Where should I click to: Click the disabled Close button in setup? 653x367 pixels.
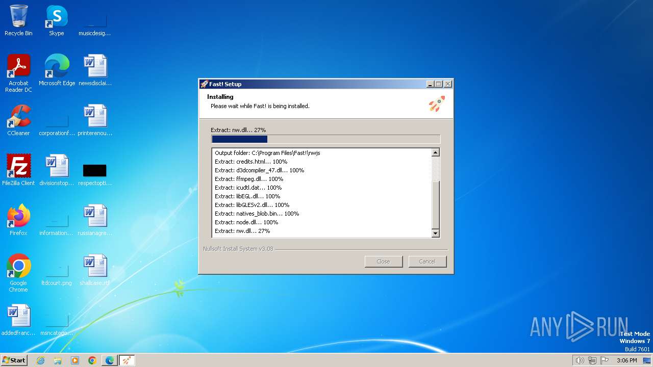pos(383,261)
